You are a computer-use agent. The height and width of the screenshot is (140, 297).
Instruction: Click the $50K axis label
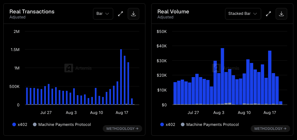point(162,31)
